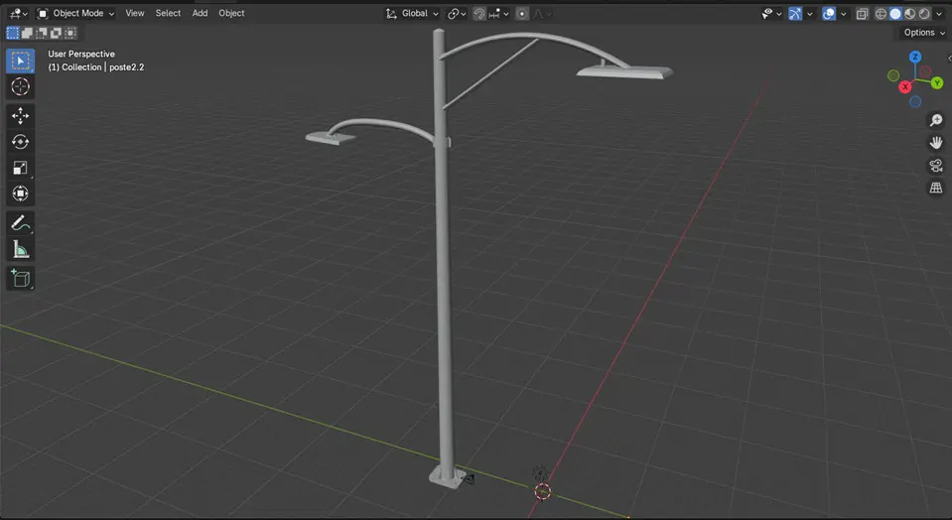Toggle proportional editing
This screenshot has height=520, width=952.
521,13
